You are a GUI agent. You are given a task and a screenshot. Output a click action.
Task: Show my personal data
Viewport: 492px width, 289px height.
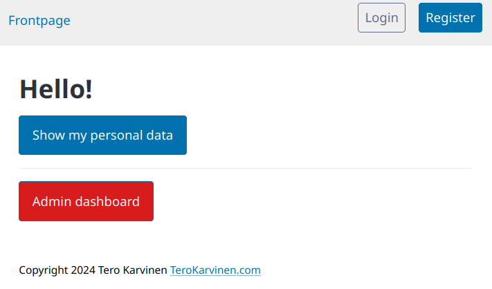tap(102, 135)
